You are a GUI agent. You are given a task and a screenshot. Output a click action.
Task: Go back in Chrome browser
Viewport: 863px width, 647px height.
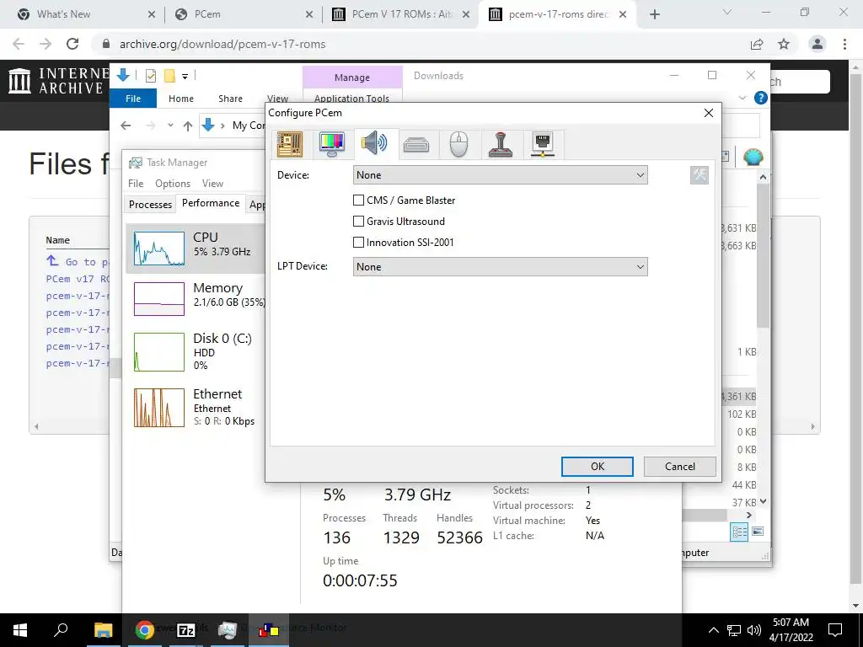(x=19, y=44)
